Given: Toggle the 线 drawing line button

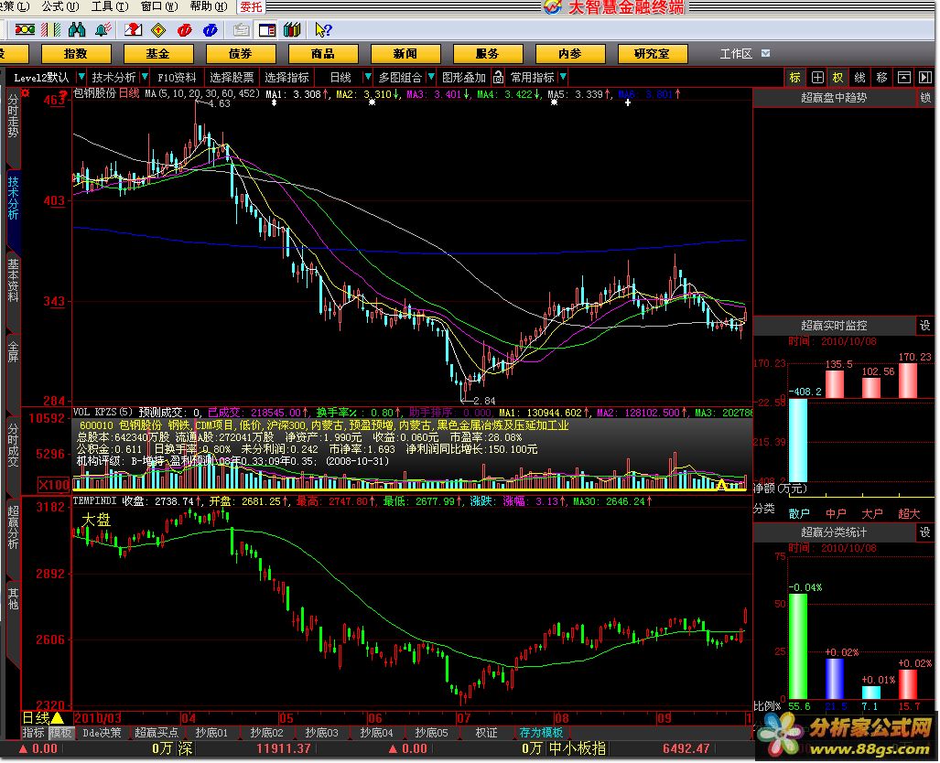Looking at the screenshot, I should [859, 78].
